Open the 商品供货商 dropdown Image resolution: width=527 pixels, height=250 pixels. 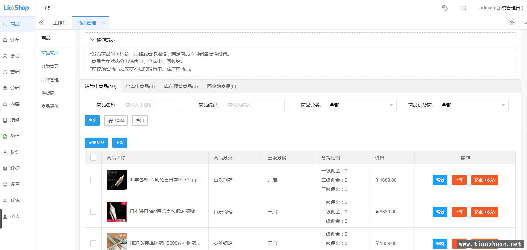(473, 105)
